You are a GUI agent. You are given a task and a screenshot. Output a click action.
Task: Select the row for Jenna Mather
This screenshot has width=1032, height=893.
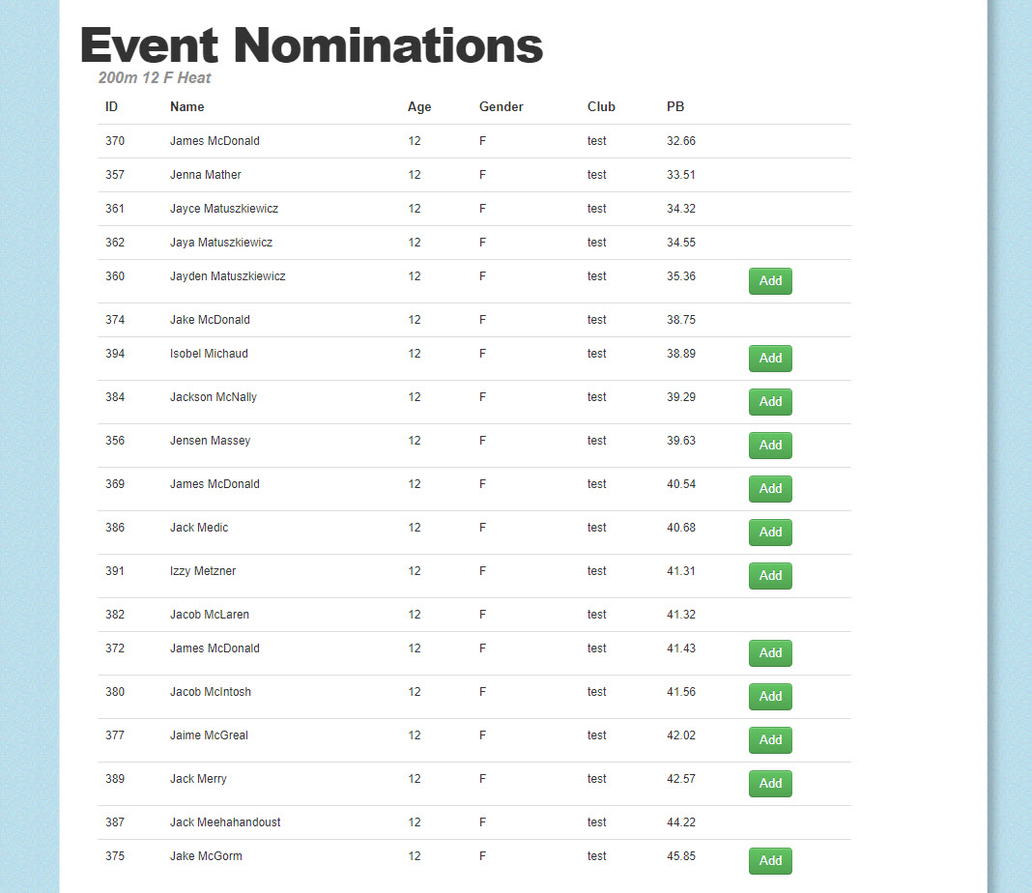[473, 175]
